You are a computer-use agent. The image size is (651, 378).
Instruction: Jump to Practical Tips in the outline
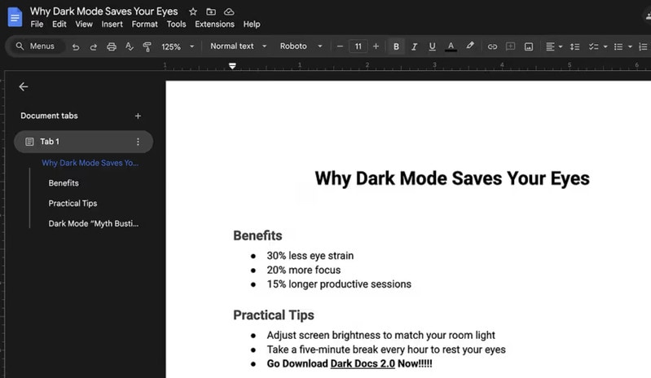pyautogui.click(x=73, y=203)
